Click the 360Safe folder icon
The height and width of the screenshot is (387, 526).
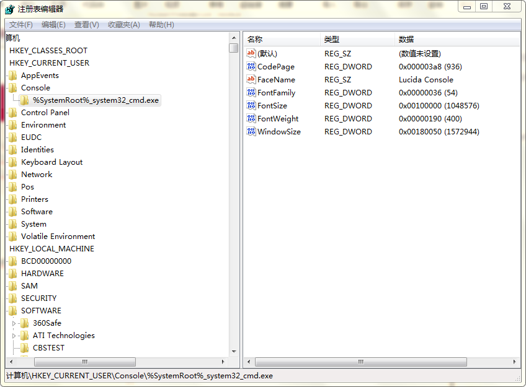coord(24,323)
